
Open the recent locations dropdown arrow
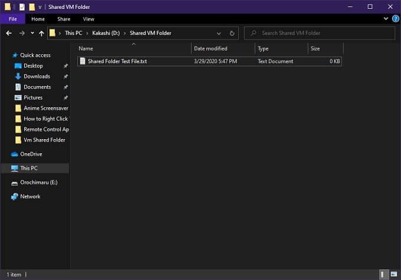pos(32,33)
